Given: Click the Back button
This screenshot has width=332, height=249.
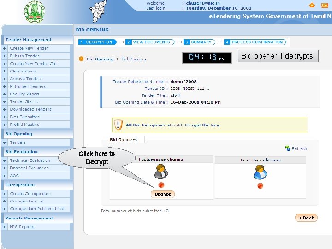Looking at the screenshot, I should click(x=306, y=218).
